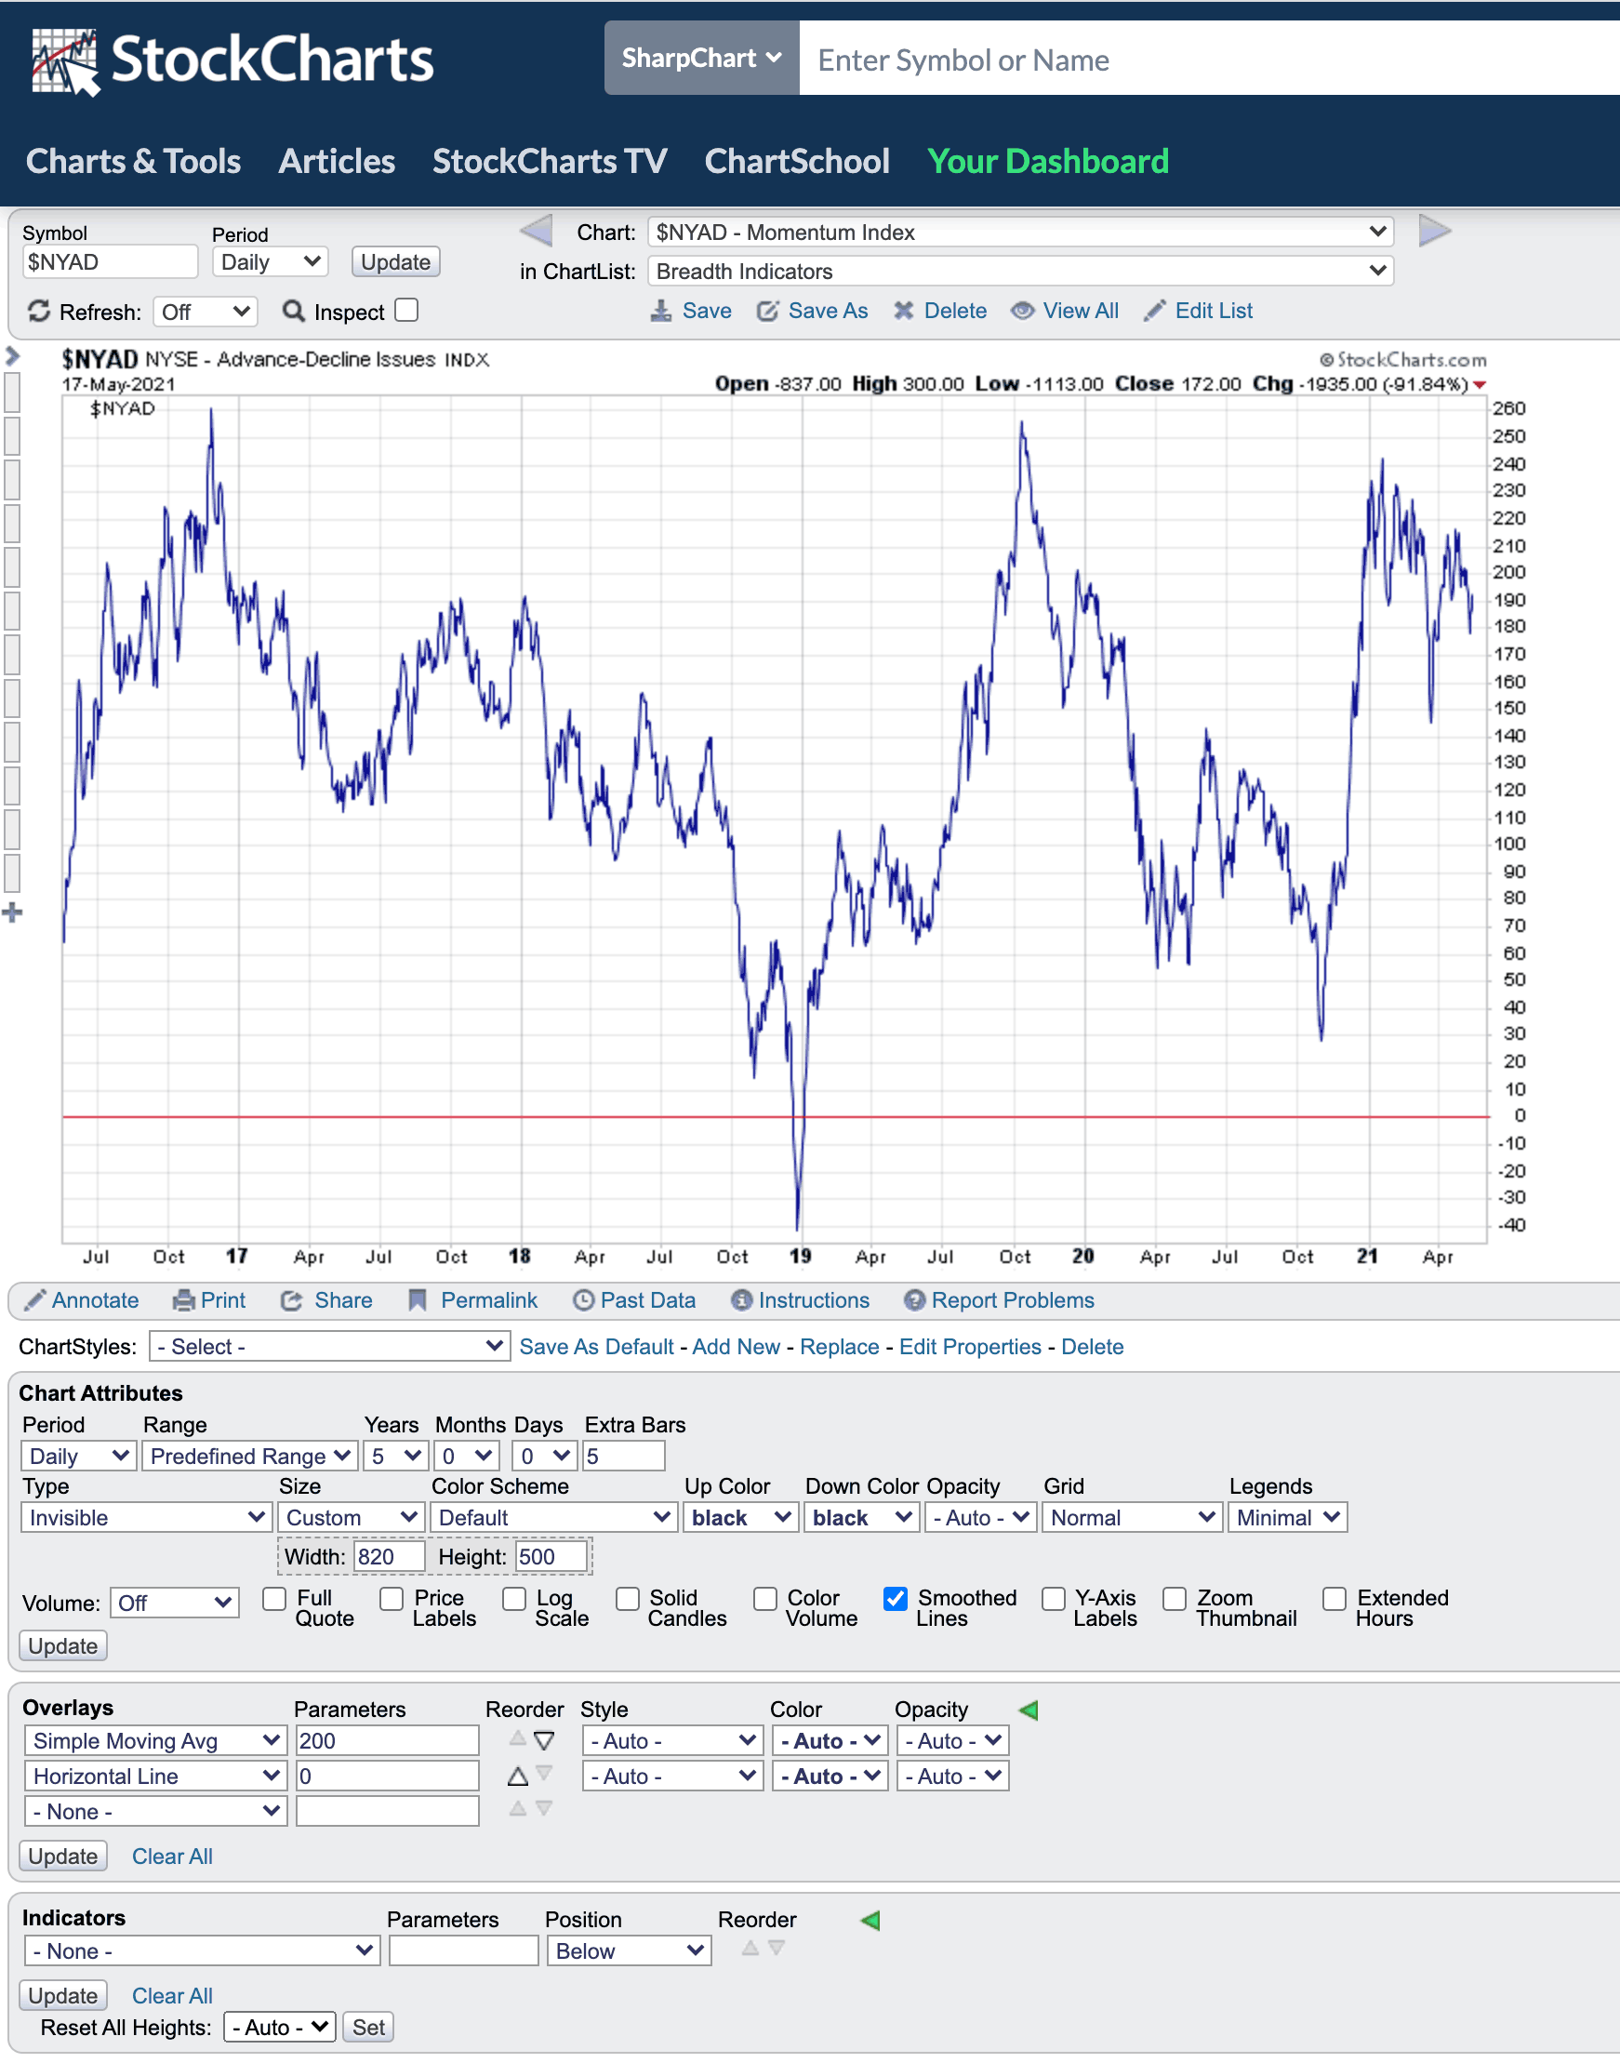Open the chart Type dropdown showing Invisible
Screen dimensions: 1620x2063
coord(146,1518)
